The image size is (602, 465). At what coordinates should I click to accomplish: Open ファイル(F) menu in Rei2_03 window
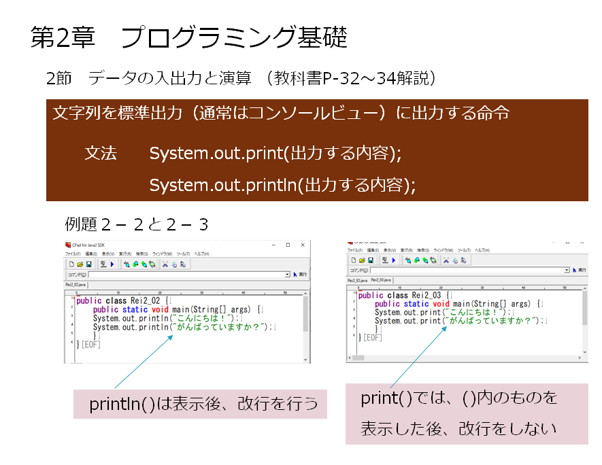pos(355,250)
